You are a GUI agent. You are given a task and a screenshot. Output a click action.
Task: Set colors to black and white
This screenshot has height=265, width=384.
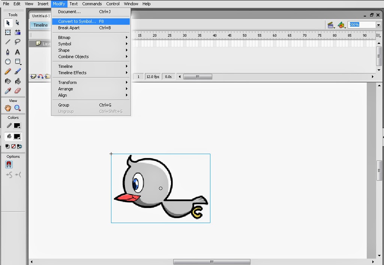click(7, 146)
